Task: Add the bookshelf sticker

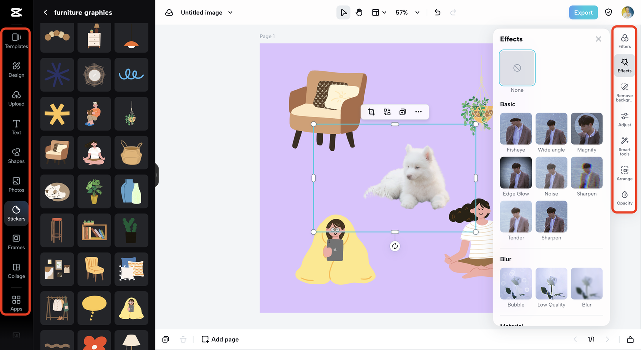Action: [x=94, y=230]
